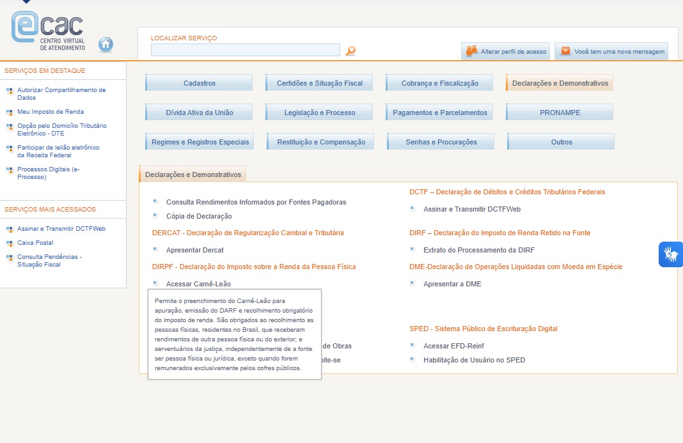683x443 pixels.
Task: Click the icon beside Meu Imposto de Renda
Action: point(9,112)
